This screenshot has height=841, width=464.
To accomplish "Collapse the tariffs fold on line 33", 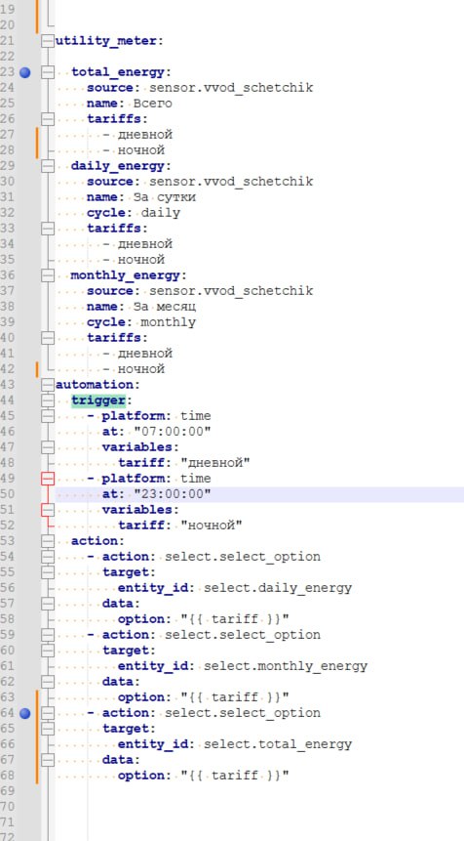I will click(48, 229).
